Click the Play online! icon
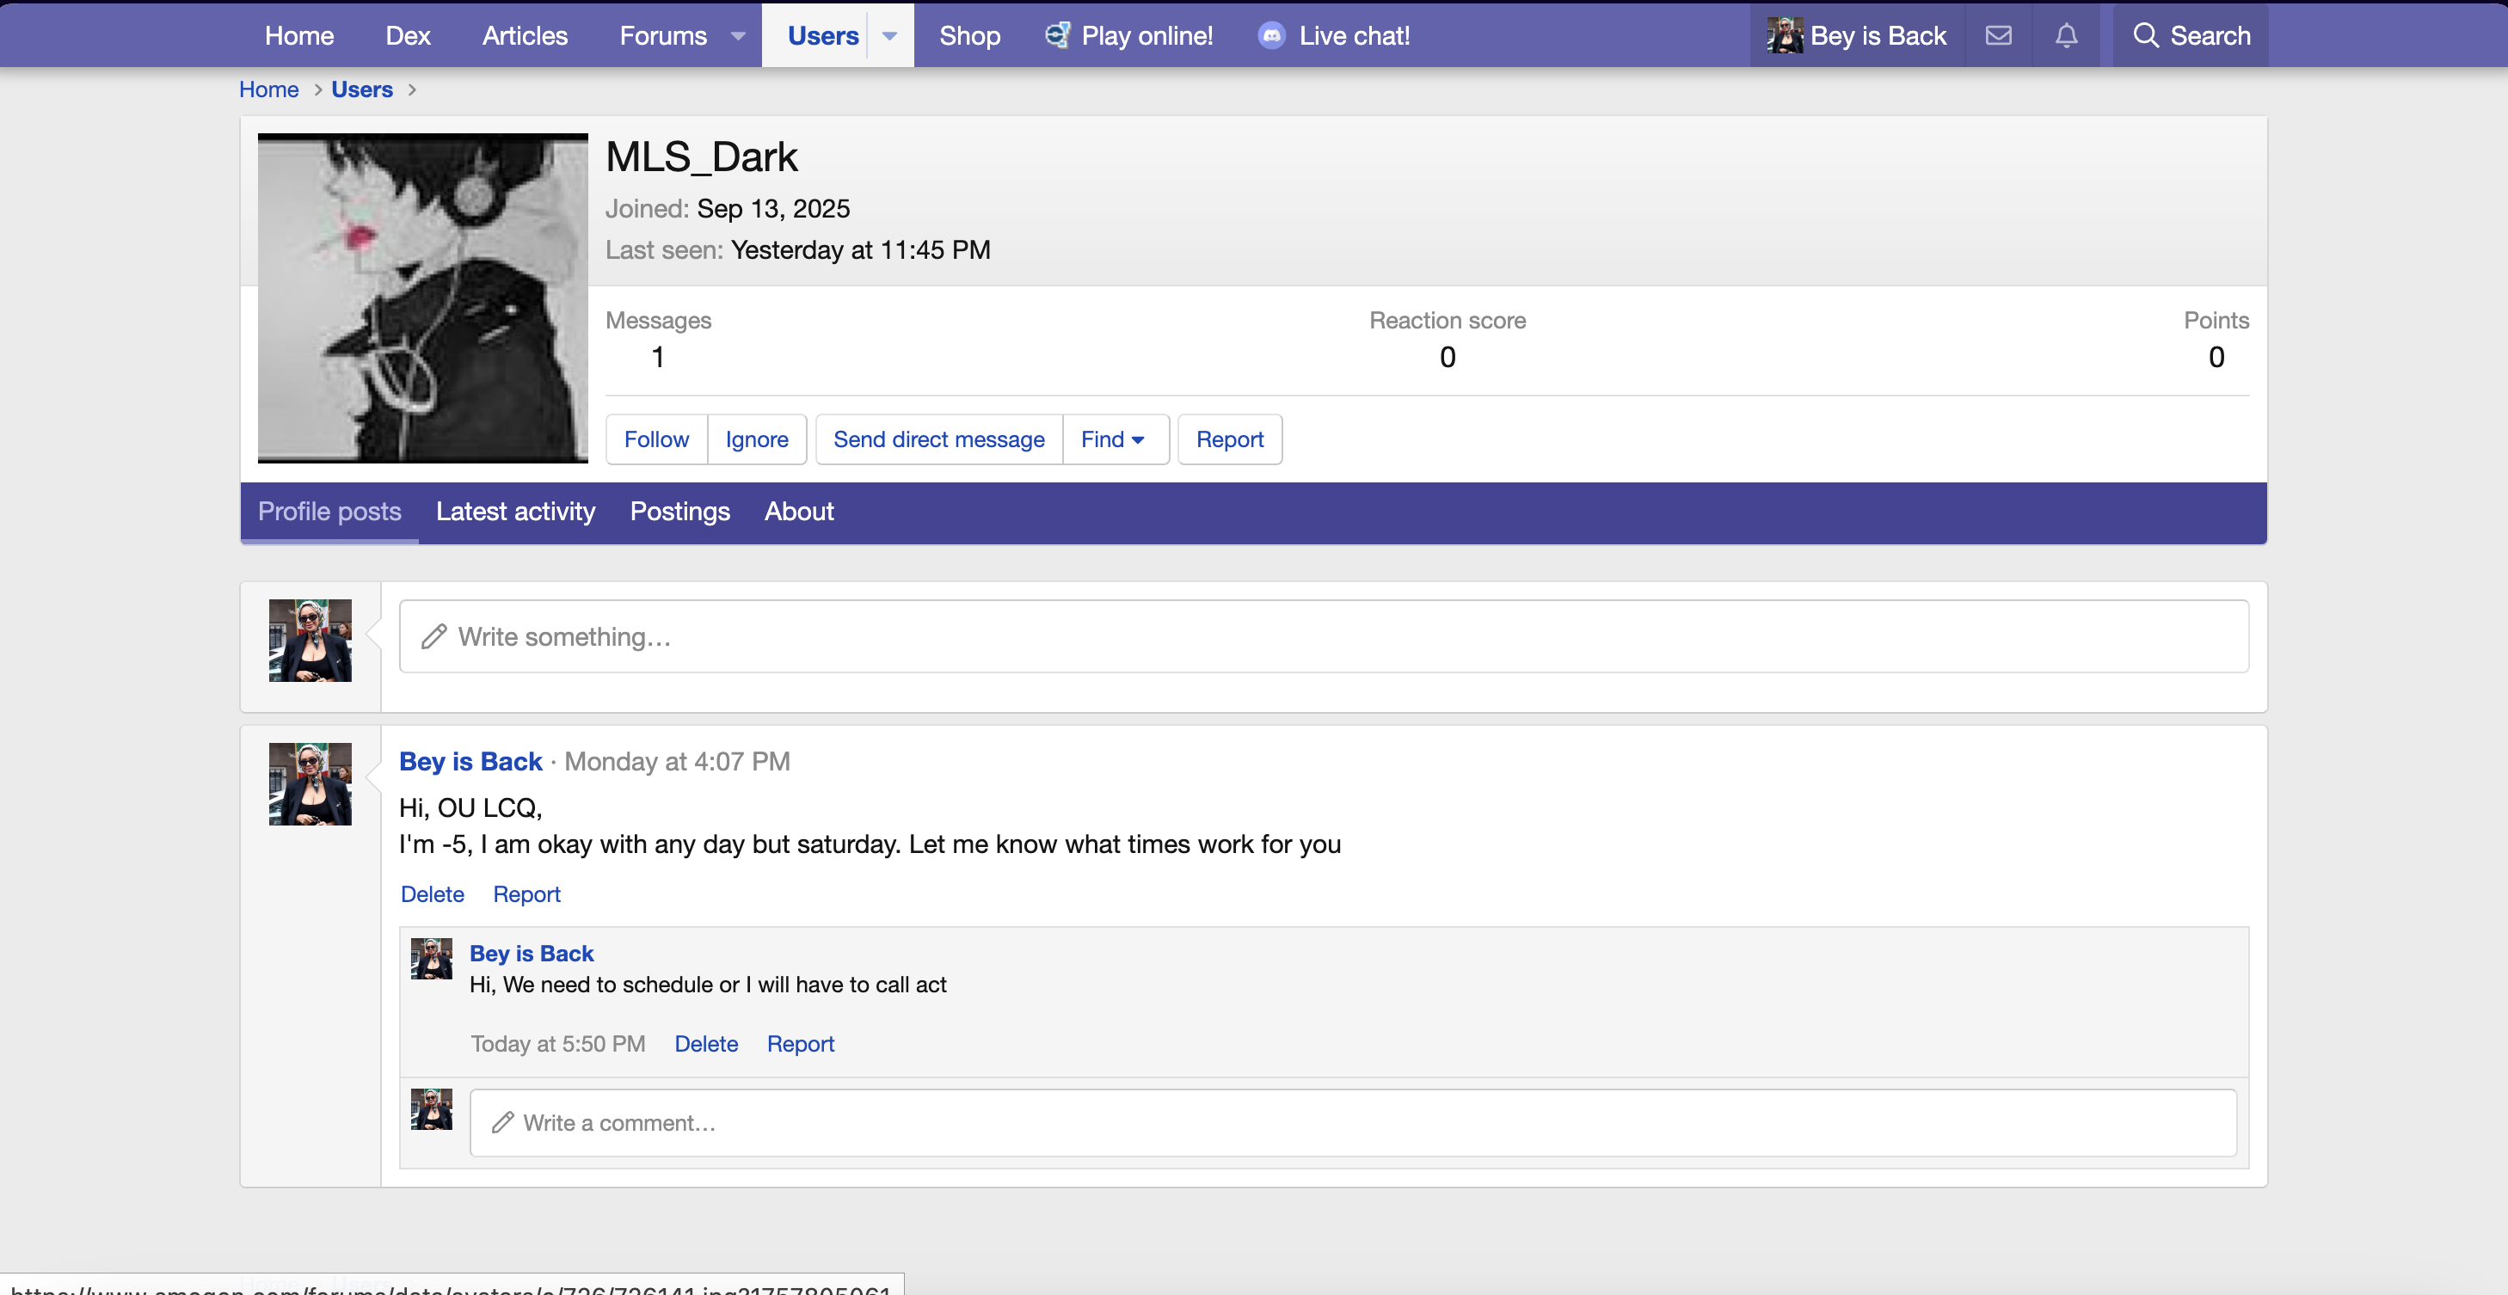Image resolution: width=2508 pixels, height=1295 pixels. 1057,36
